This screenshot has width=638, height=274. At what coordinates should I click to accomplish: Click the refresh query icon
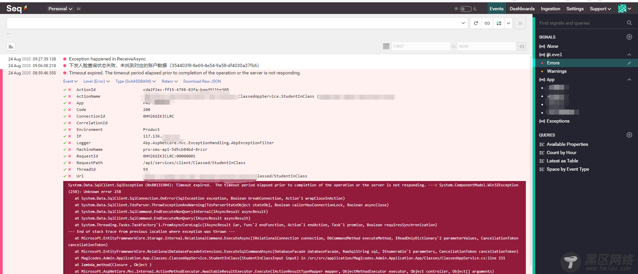pos(476,23)
